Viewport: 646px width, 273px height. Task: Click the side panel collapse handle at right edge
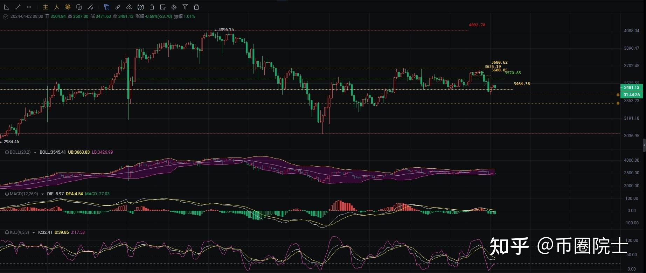644,145
